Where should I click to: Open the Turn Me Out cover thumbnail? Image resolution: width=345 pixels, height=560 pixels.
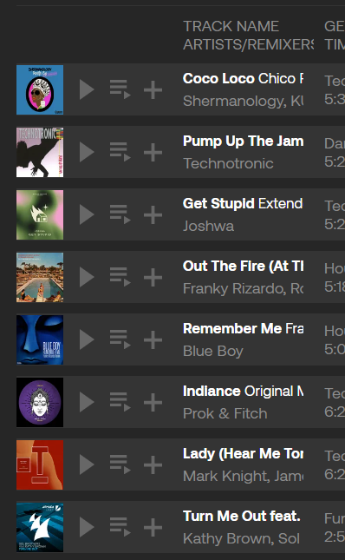tap(40, 527)
